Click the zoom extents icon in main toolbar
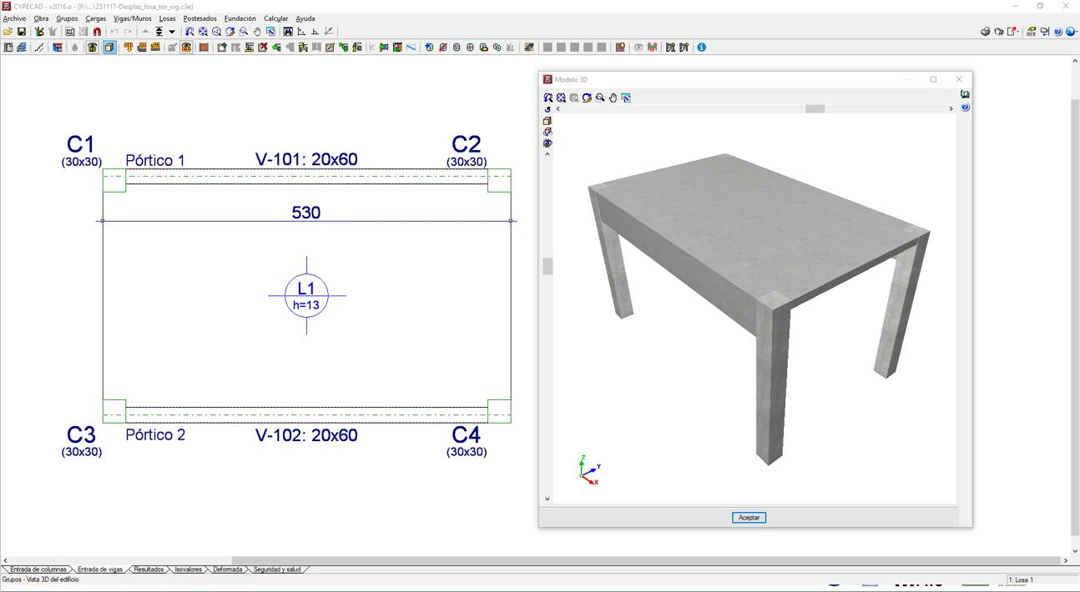Viewport: 1080px width, 592px height. coord(203,32)
